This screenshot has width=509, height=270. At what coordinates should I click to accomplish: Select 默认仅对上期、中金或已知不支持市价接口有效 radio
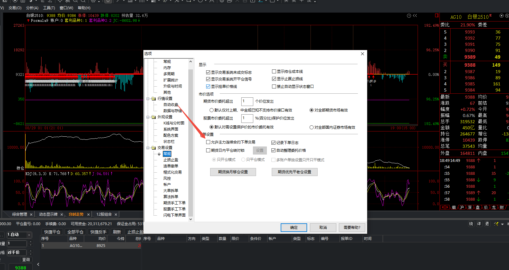pos(211,110)
